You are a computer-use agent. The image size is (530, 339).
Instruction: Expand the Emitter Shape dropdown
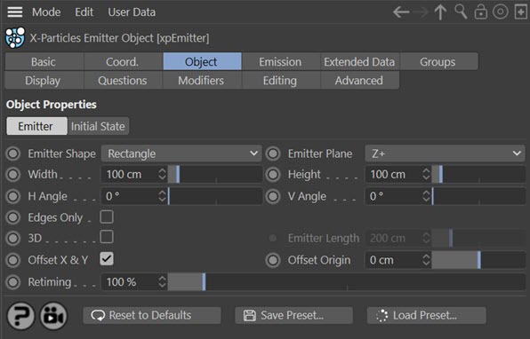(x=181, y=154)
